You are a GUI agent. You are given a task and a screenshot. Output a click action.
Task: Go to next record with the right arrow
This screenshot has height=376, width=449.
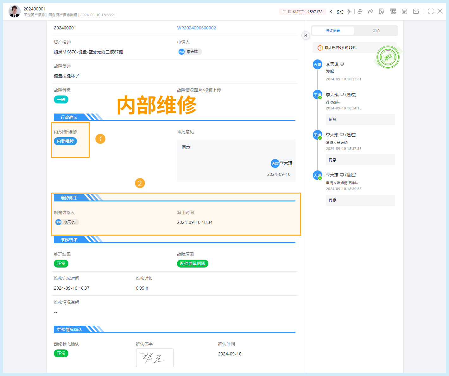pyautogui.click(x=349, y=11)
